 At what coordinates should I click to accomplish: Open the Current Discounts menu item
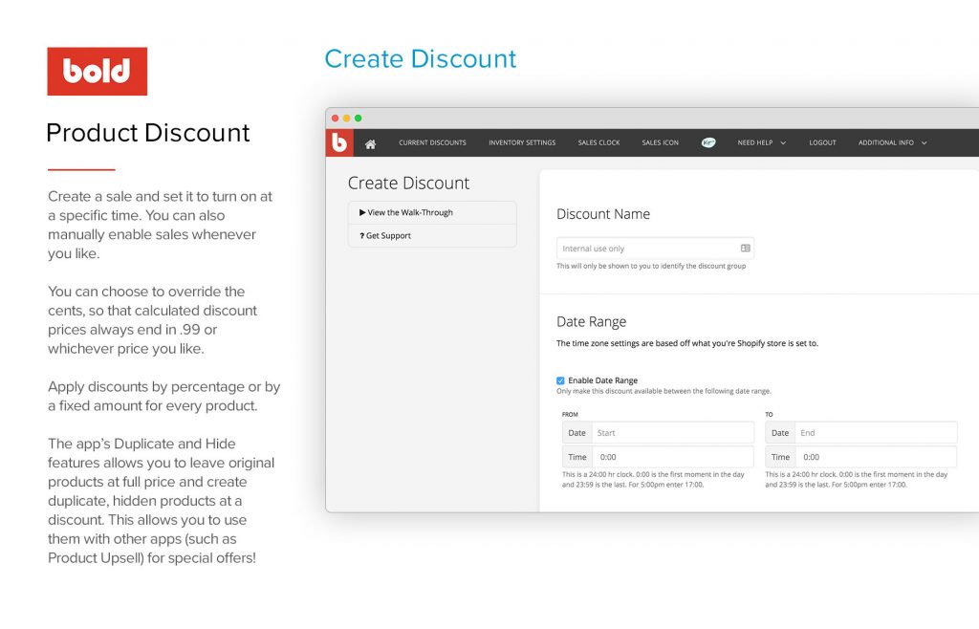433,142
